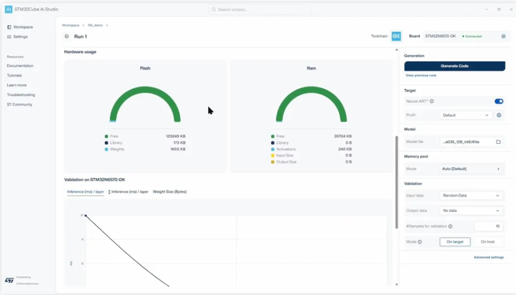The height and width of the screenshot is (295, 516).
Task: Click the Run 1 title
Action: [x=81, y=36]
